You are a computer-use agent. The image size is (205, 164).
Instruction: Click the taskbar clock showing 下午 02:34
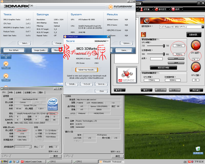(199, 162)
